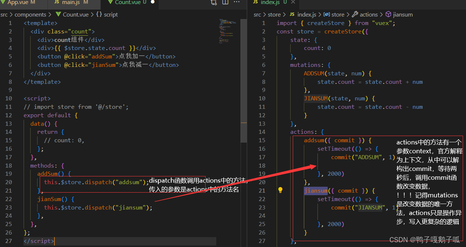Screen dimensions: 466x247
Task: Open 'src' breadcrumb in index.js editor
Action: tap(257, 15)
